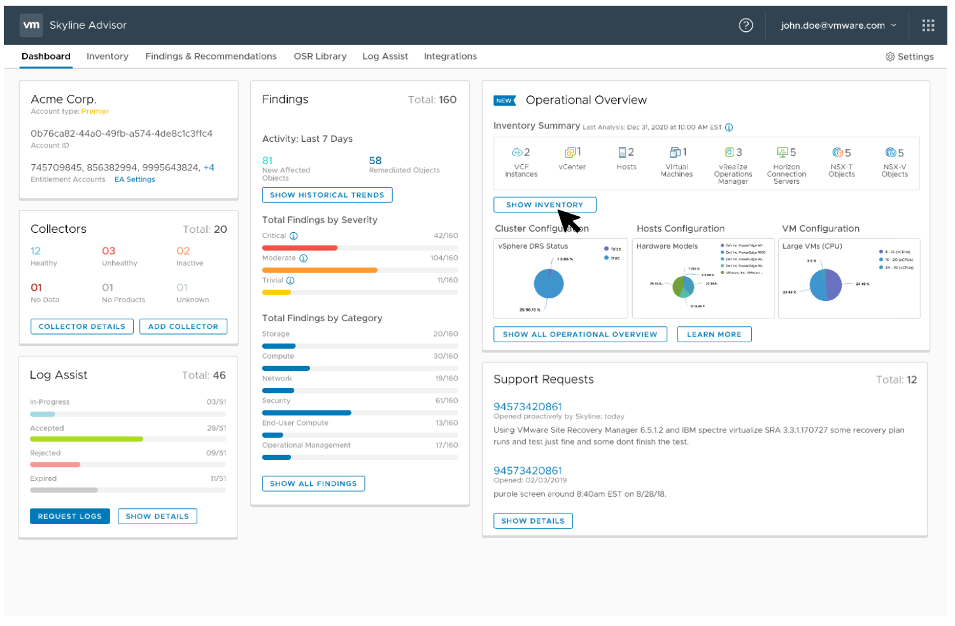Click info icon beside Last Analysis timestamp
Image resolution: width=955 pixels, height=626 pixels.
tap(729, 127)
